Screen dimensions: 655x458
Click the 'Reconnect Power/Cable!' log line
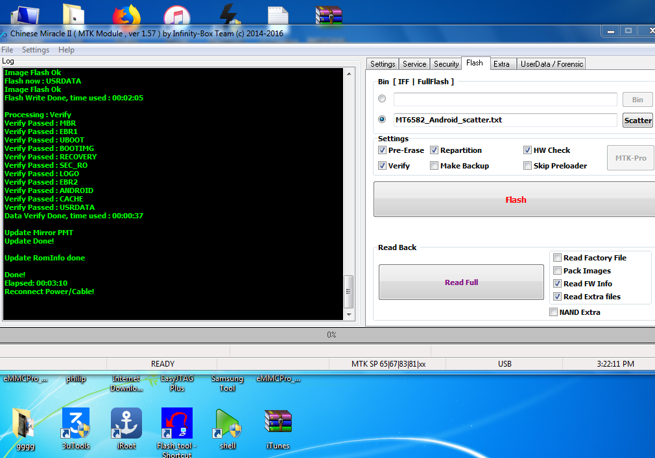[x=49, y=292]
